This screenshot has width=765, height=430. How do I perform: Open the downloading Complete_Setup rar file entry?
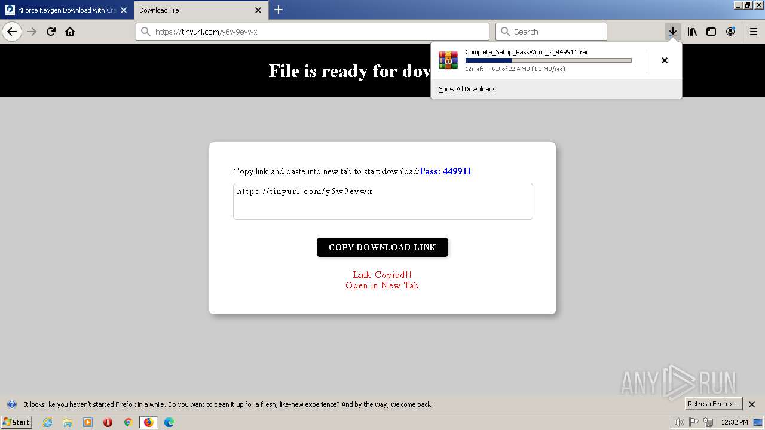pyautogui.click(x=538, y=60)
